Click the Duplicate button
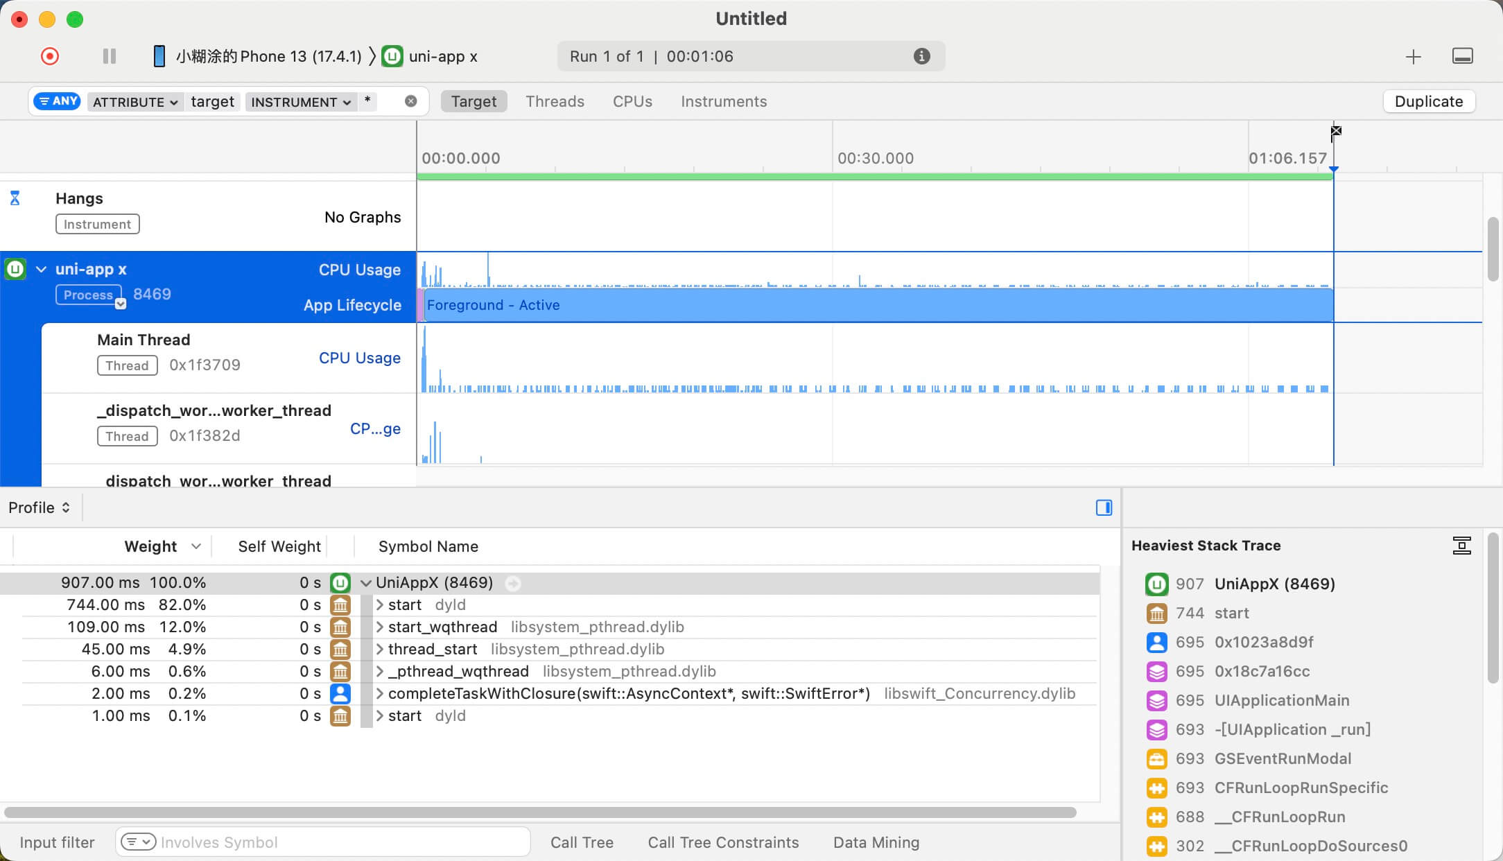The image size is (1503, 861). click(1429, 101)
